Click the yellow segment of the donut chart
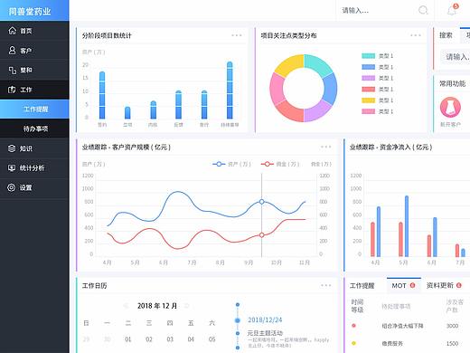 (x=289, y=65)
